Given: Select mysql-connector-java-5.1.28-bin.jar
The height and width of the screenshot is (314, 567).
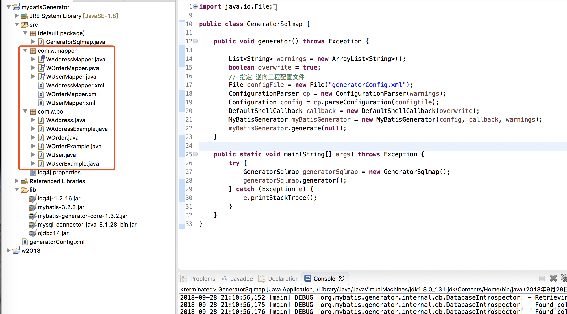Looking at the screenshot, I should 87,225.
